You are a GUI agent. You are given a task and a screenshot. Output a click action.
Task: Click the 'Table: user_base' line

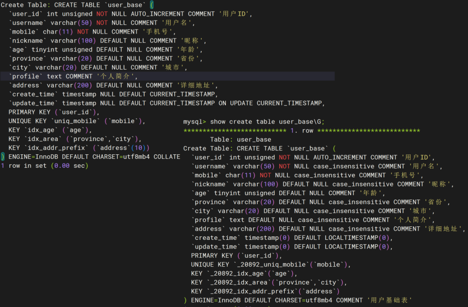(x=240, y=140)
